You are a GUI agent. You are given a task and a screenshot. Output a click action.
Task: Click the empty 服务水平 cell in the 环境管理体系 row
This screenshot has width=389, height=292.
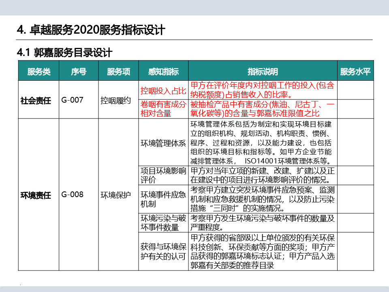(355, 142)
